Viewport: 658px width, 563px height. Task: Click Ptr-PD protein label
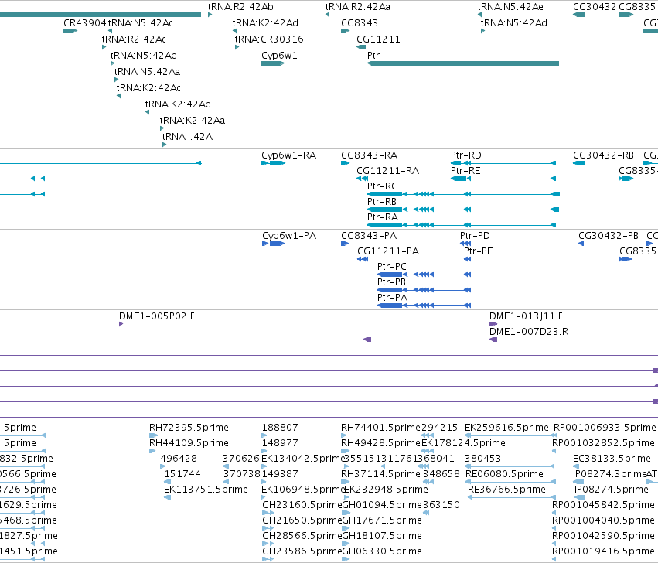(x=475, y=237)
